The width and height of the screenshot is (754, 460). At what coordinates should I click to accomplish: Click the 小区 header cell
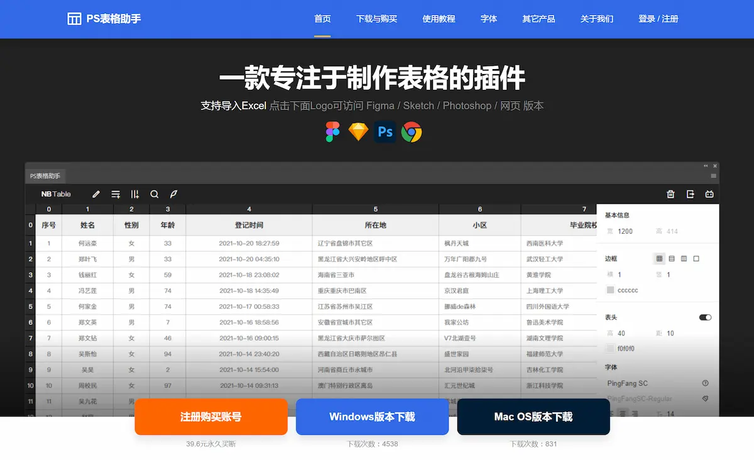tap(479, 225)
